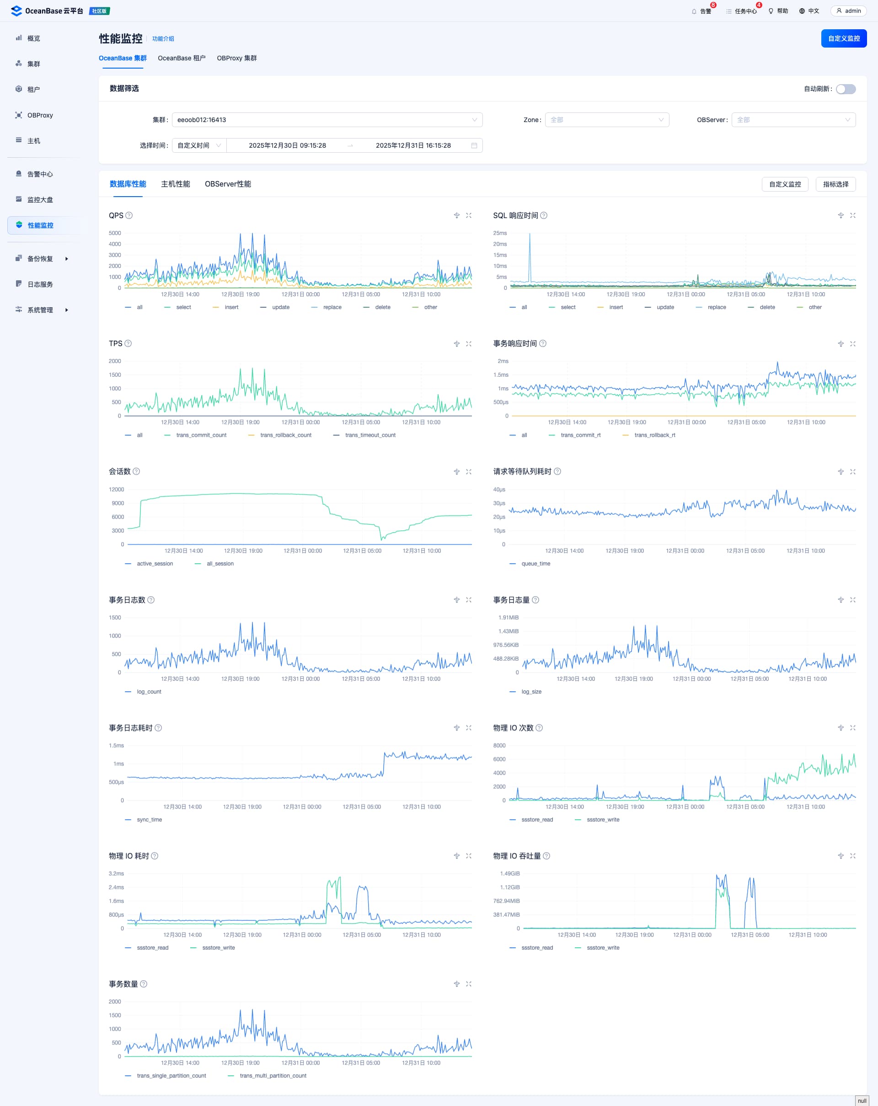
Task: Open the 功能介绍 link
Action: 163,39
